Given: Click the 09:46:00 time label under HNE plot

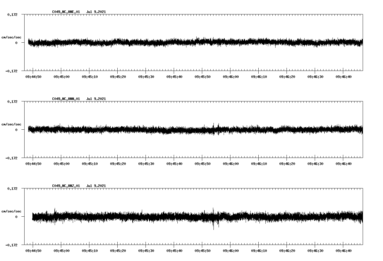Looking at the screenshot, I should point(231,77).
